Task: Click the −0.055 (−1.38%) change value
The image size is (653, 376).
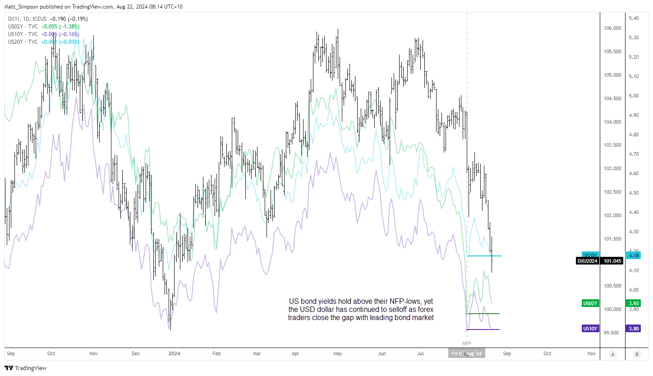Action: (x=60, y=27)
